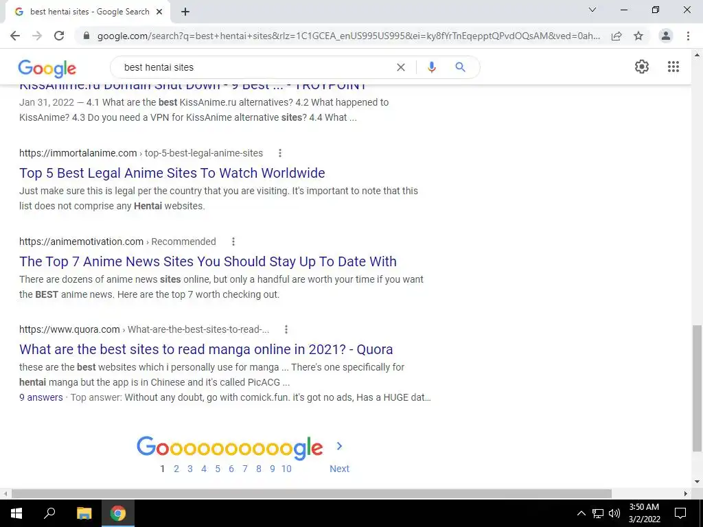Select the Google Search tab
The width and height of the screenshot is (703, 527).
click(88, 12)
